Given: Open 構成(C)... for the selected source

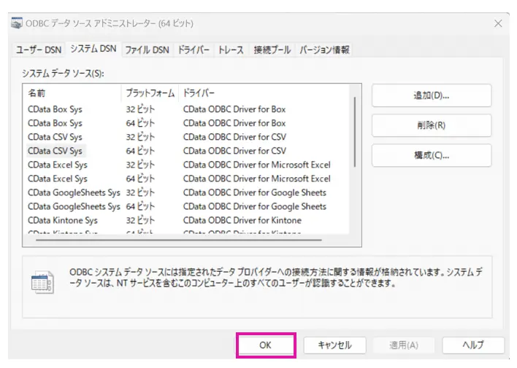Looking at the screenshot, I should click(432, 155).
